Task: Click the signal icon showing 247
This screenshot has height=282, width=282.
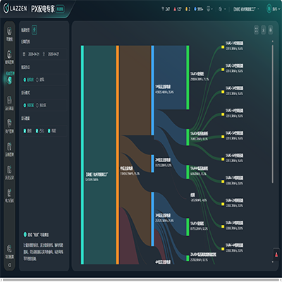Action: 166,9
